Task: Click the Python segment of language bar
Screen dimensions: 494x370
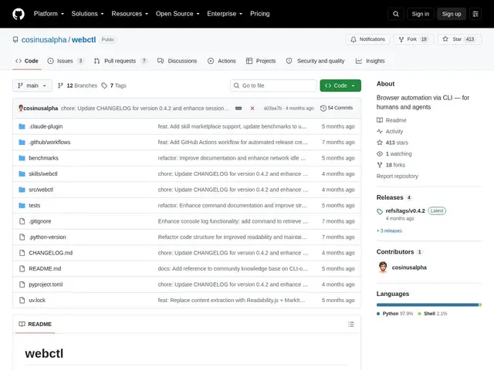Action: (x=428, y=304)
